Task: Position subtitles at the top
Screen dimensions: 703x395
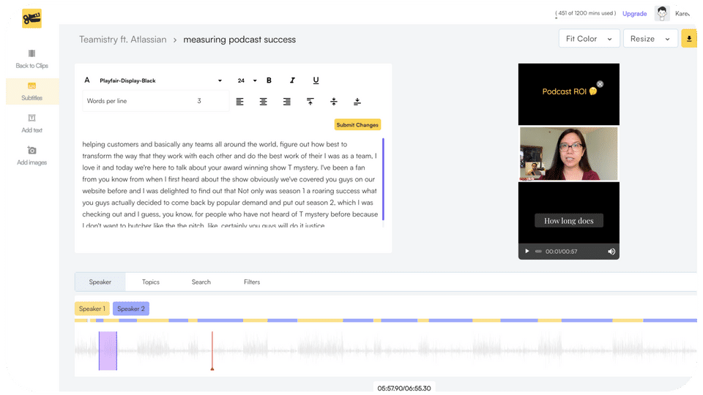Action: tap(310, 102)
